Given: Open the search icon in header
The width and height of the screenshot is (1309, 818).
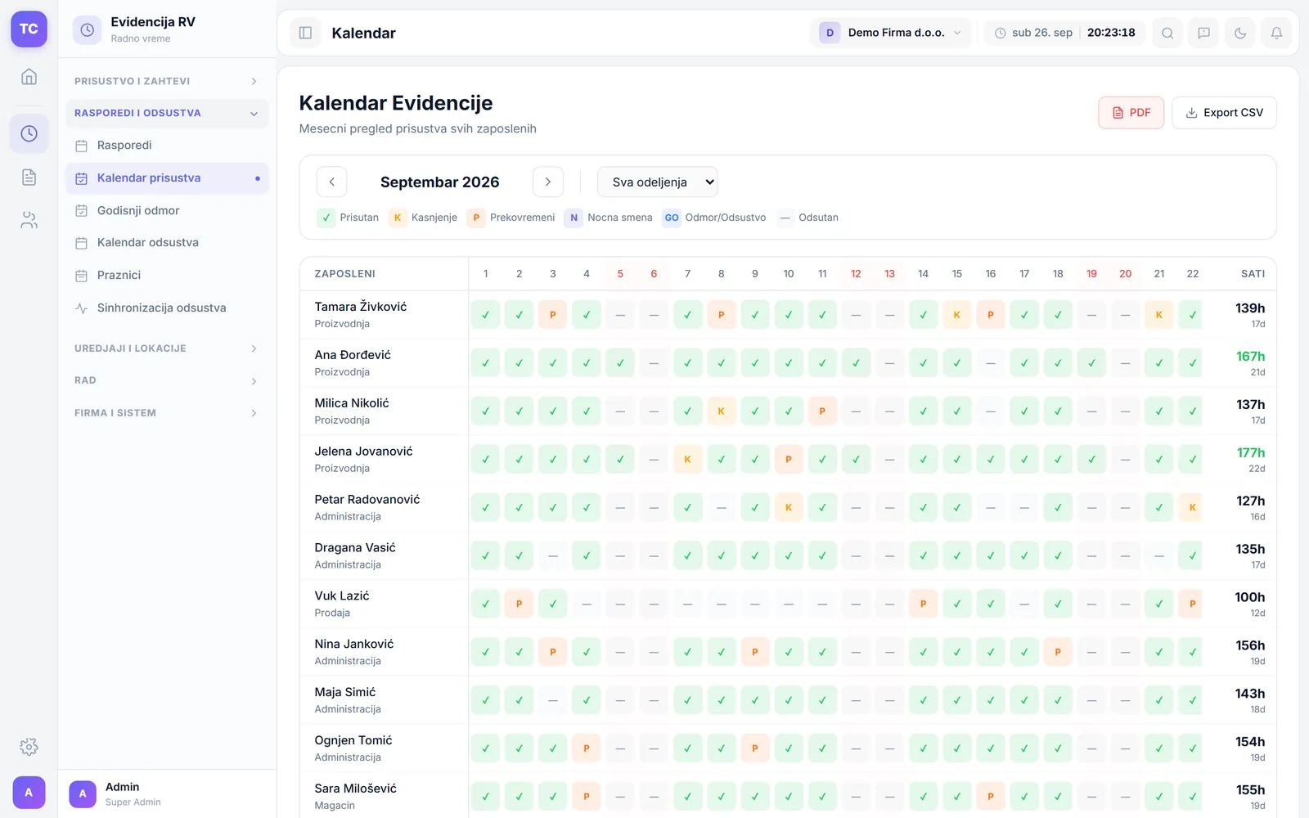Looking at the screenshot, I should (1167, 33).
